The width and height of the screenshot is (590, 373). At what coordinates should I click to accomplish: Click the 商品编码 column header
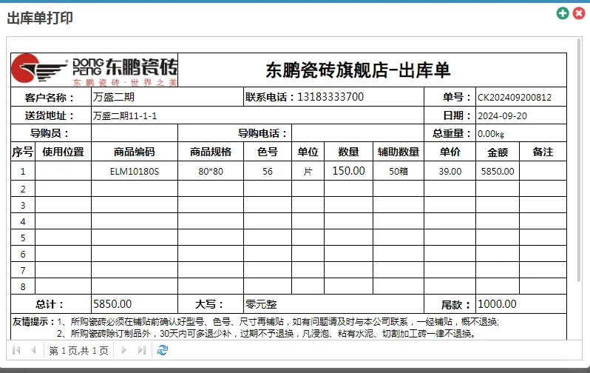[x=135, y=152]
